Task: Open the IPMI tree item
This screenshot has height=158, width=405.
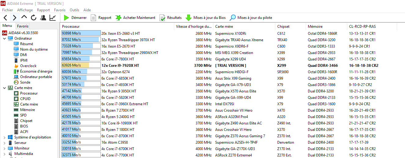Action: tap(24, 60)
